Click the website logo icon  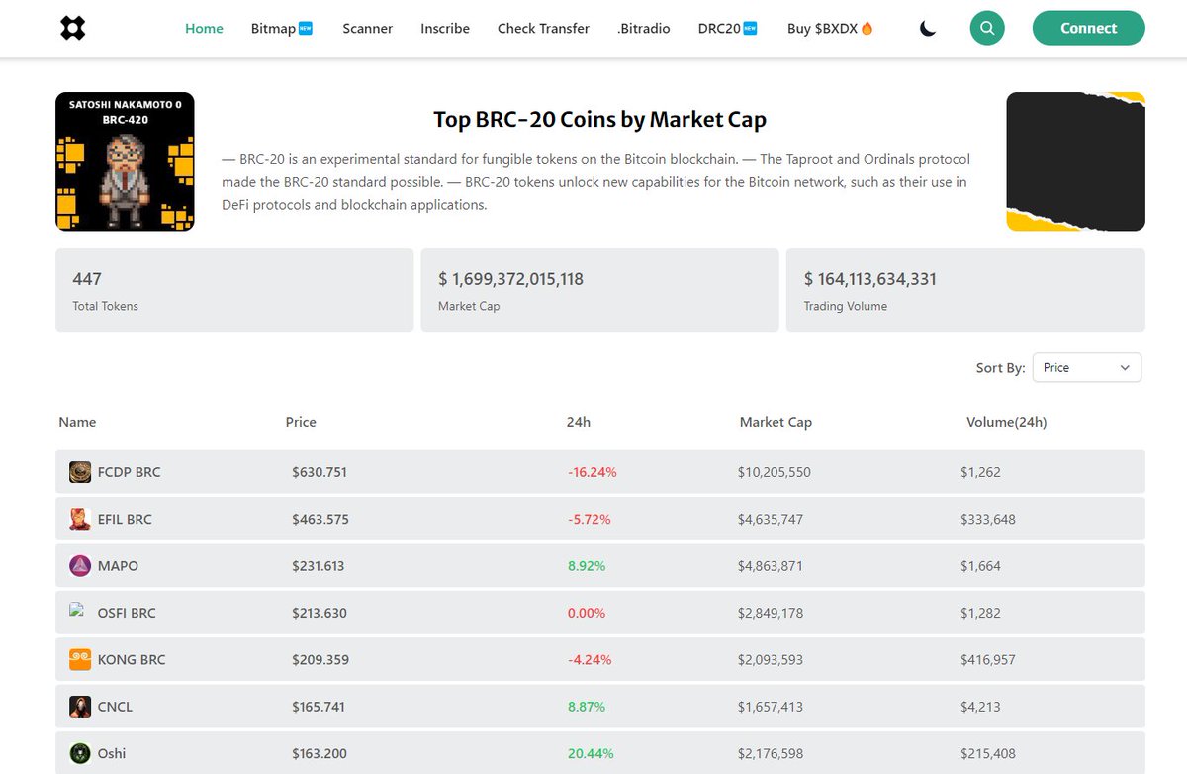point(72,28)
